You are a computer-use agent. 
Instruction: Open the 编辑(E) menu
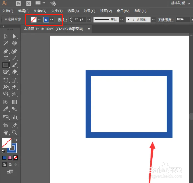(24, 11)
